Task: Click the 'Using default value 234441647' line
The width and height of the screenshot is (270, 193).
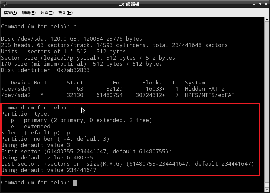Action: (49, 170)
